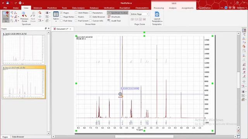Image resolution: width=248 pixels, height=139 pixels.
Task: Open the Options dropdown menu
Action: tap(241, 8)
